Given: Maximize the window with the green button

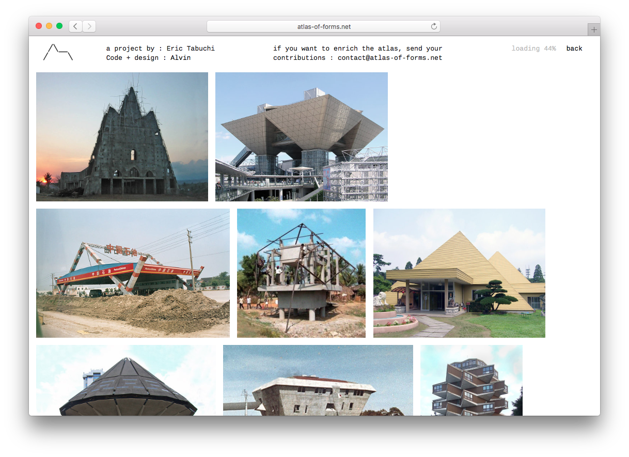Looking at the screenshot, I should pyautogui.click(x=59, y=26).
